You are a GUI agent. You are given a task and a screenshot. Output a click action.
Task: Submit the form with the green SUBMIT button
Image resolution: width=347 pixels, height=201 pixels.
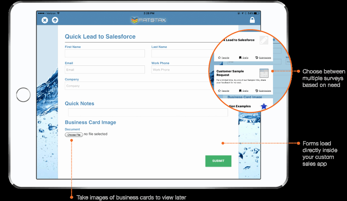pos(219,161)
